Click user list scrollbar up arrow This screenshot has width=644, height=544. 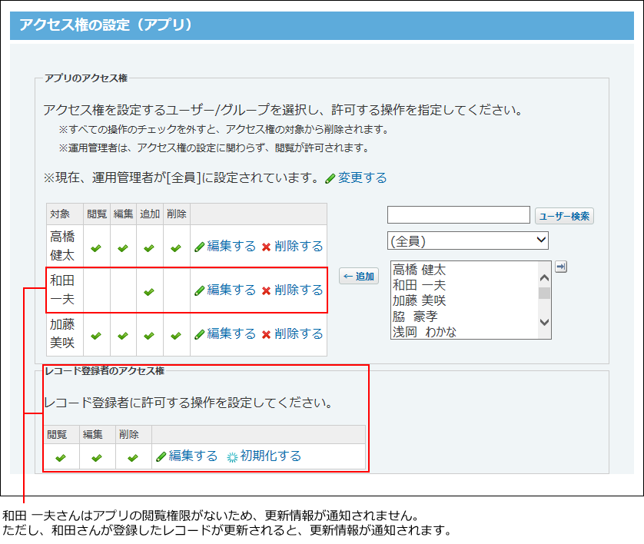point(544,278)
